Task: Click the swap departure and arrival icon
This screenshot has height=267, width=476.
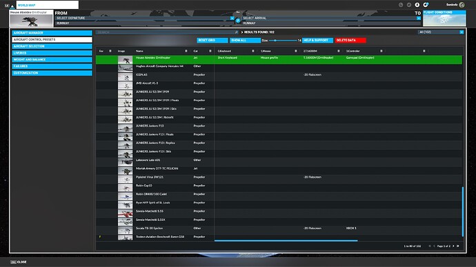Action: 238,21
